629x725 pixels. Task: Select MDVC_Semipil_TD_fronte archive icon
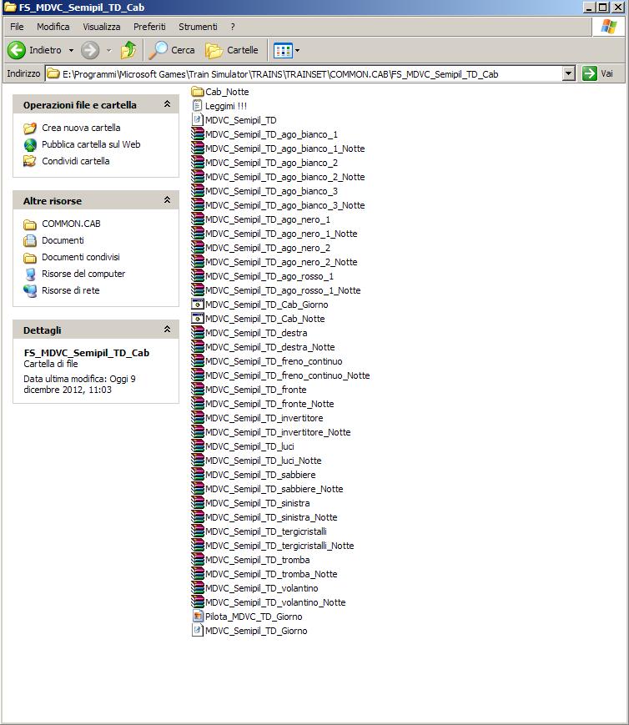point(198,390)
